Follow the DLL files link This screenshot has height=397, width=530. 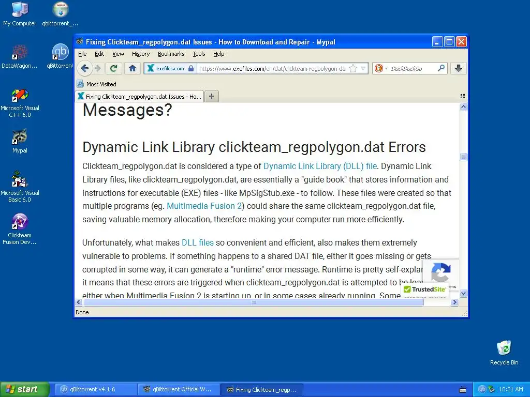(x=197, y=243)
